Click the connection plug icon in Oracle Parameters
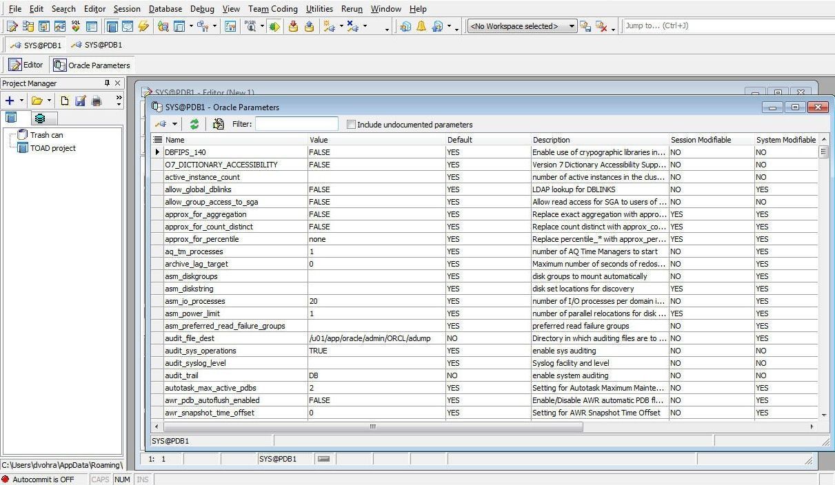This screenshot has width=835, height=485. 161,124
